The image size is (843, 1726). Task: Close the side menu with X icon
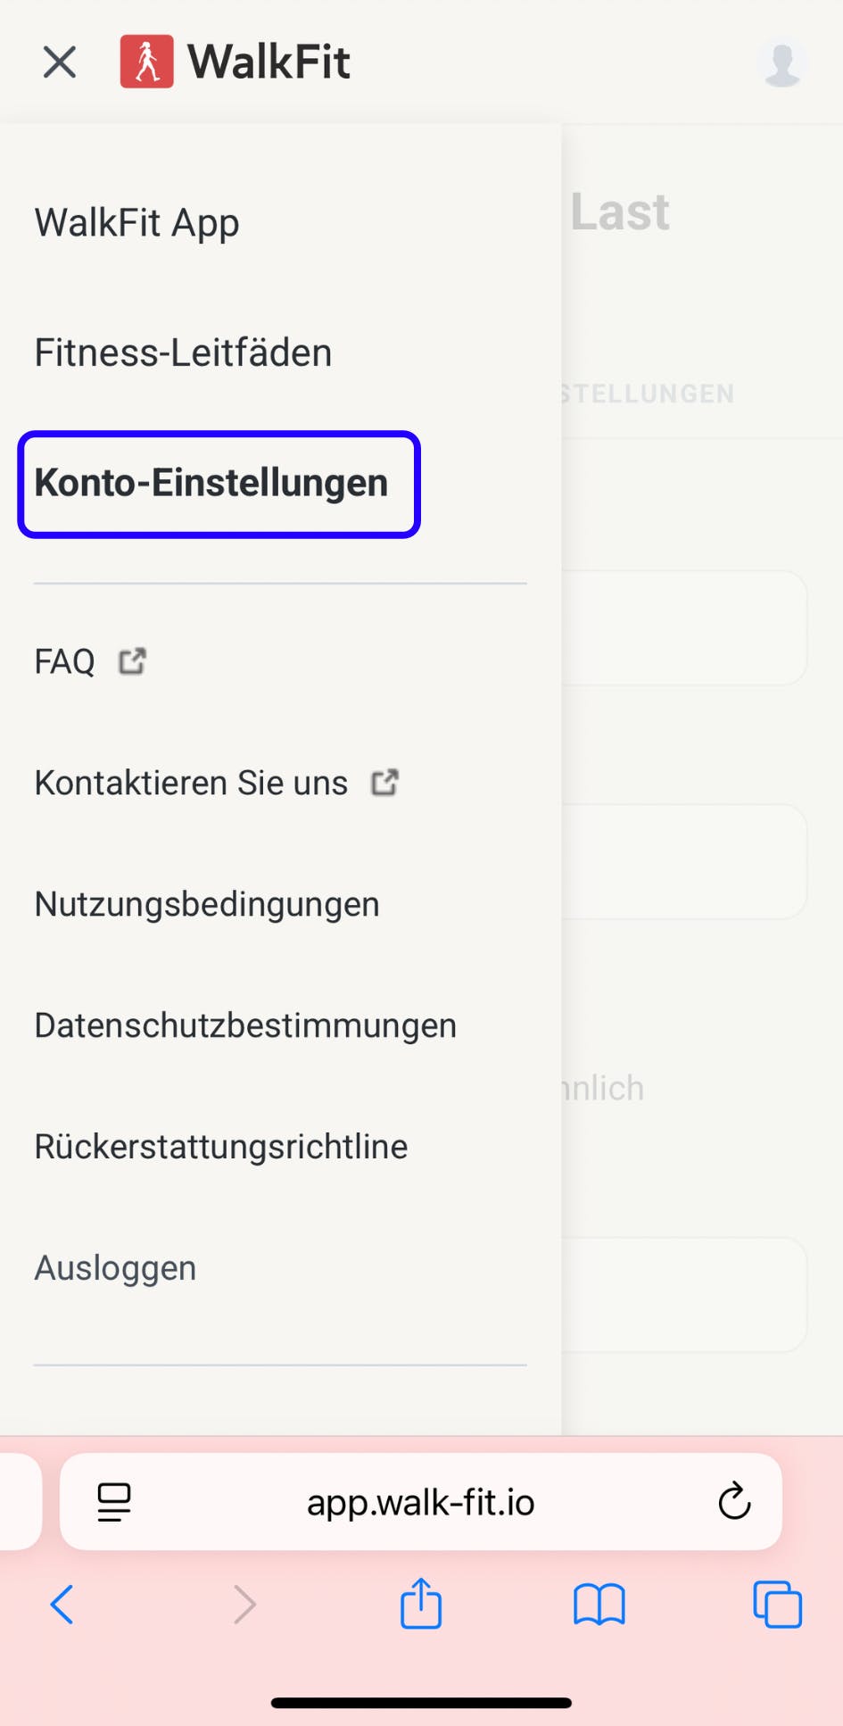(60, 62)
